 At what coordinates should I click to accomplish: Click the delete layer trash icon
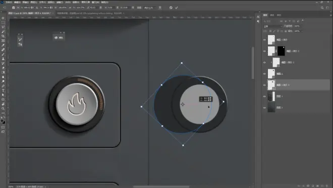(327, 186)
